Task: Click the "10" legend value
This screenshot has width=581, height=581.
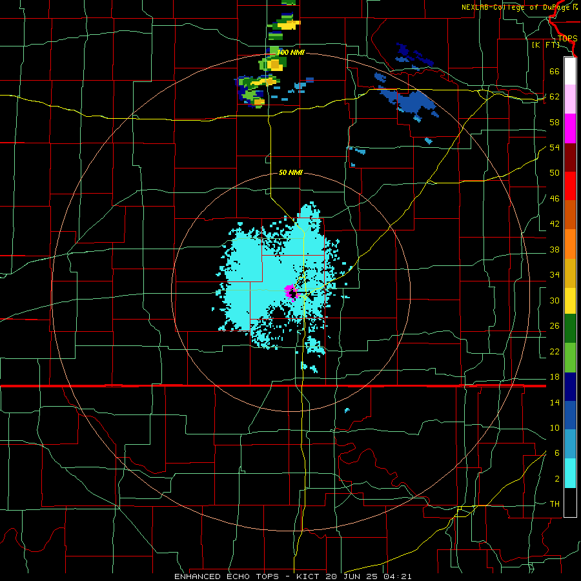Action: 555,428
